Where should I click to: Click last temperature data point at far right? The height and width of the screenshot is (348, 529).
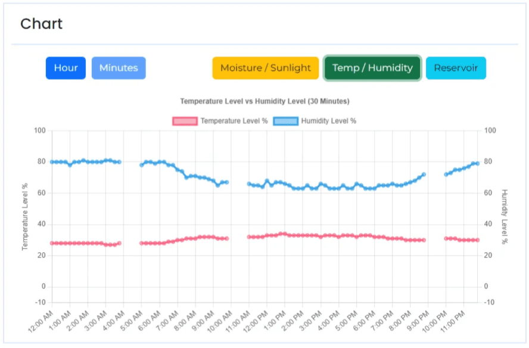477,240
